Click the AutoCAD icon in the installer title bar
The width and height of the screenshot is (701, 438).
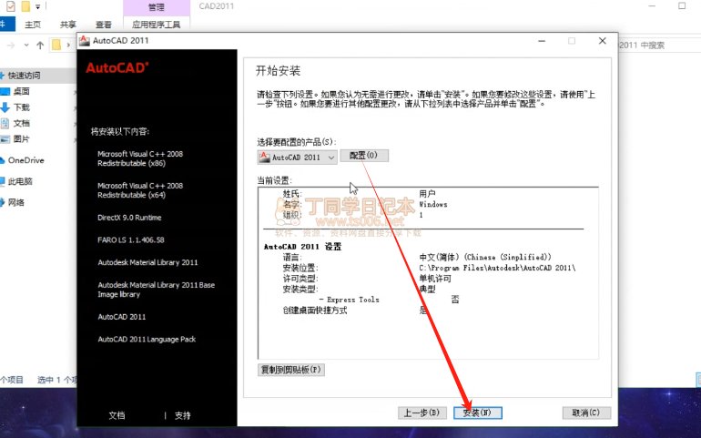click(84, 41)
